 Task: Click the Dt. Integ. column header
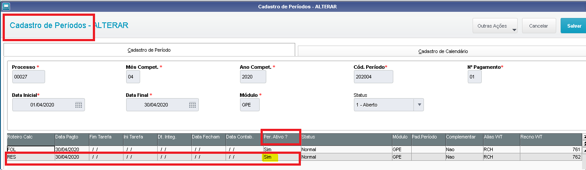[174, 139]
